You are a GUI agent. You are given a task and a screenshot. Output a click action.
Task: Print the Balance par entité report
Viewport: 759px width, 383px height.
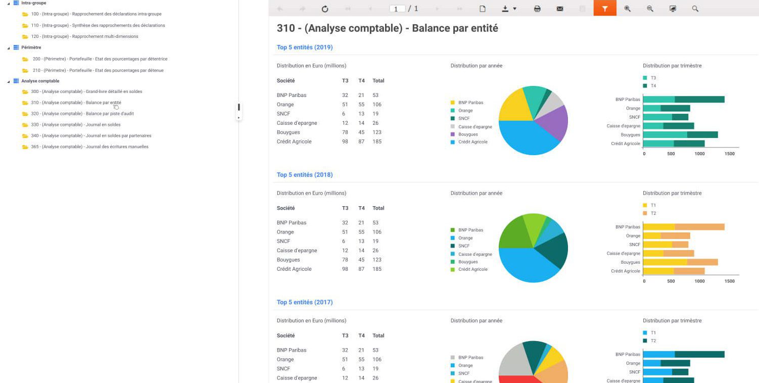click(537, 9)
